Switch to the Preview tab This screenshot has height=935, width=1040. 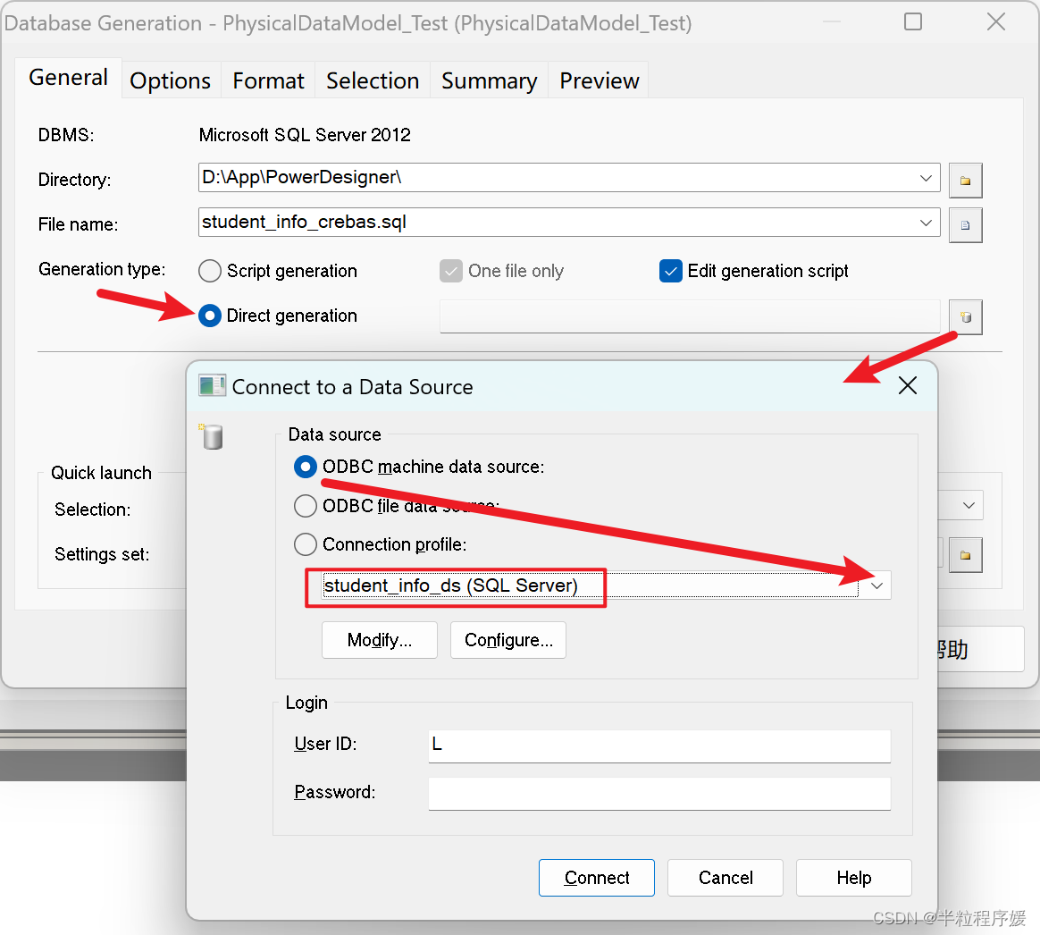pyautogui.click(x=598, y=80)
